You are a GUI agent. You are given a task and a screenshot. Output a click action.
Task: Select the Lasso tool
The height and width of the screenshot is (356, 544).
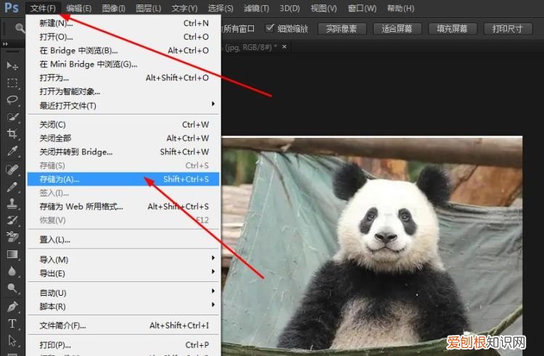[x=12, y=100]
